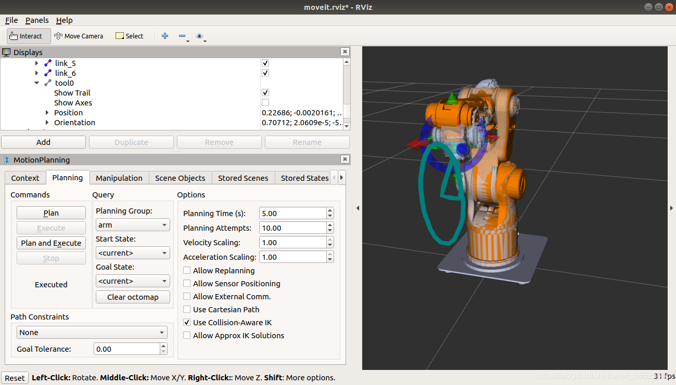Enable Allow Replanning
676x385 pixels.
pyautogui.click(x=187, y=270)
